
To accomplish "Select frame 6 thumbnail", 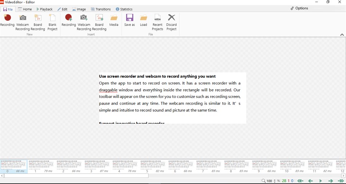I will coord(181,167).
